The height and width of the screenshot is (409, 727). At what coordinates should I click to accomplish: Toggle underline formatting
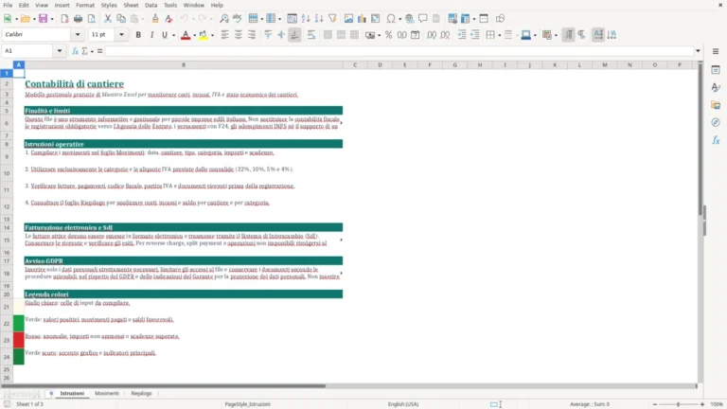pos(165,35)
